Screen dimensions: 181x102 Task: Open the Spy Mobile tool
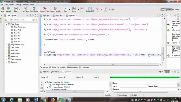tap(34, 9)
